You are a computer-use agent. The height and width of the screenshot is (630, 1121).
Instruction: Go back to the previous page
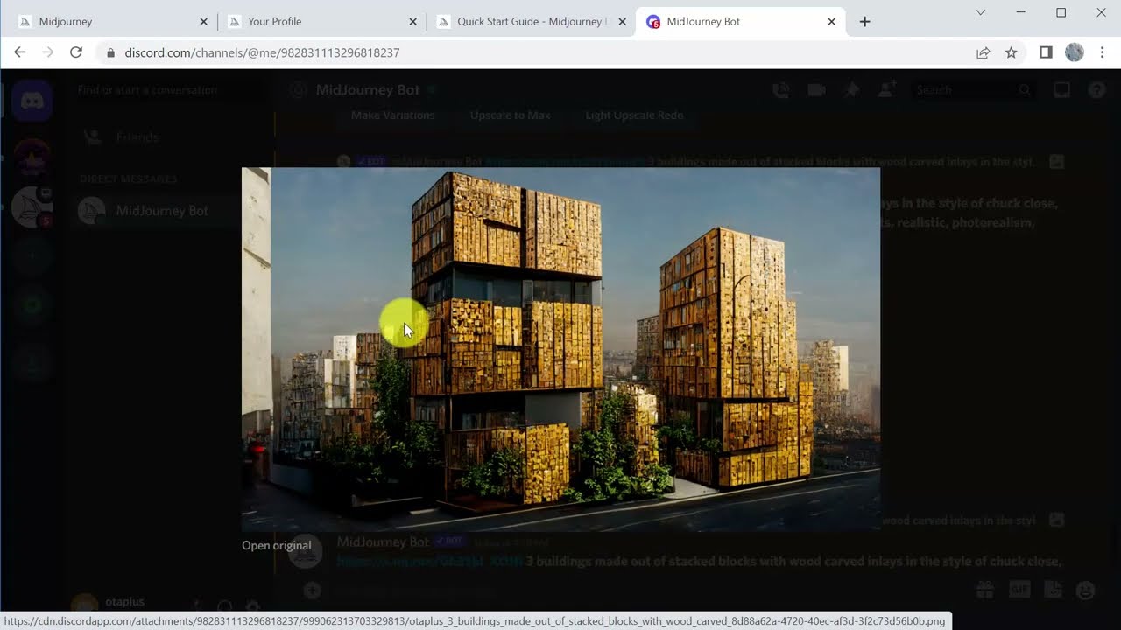19,52
